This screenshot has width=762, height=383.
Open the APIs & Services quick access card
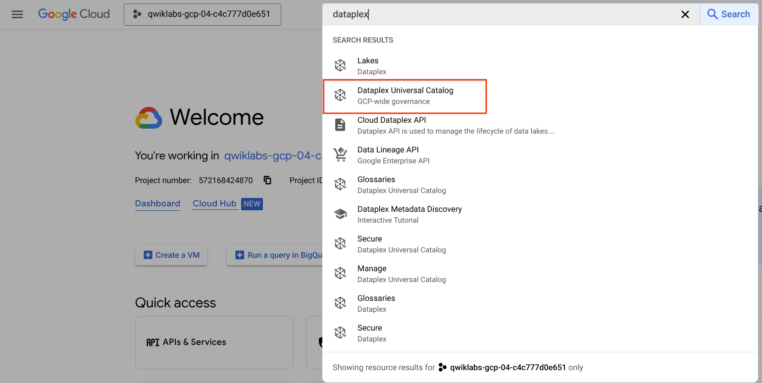[214, 342]
